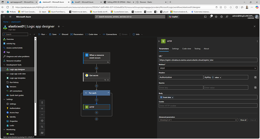Favorite elasticws01 with the star icon
Screen dimensions: 260x139
point(59,26)
